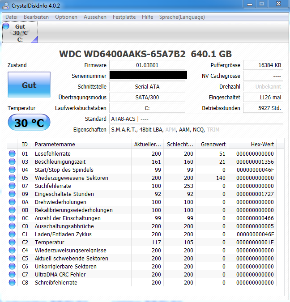Open the Festplatte menu
Image resolution: width=290 pixels, height=302 pixels.
click(124, 17)
